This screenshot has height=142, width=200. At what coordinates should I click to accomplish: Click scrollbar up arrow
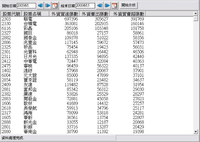(195, 13)
